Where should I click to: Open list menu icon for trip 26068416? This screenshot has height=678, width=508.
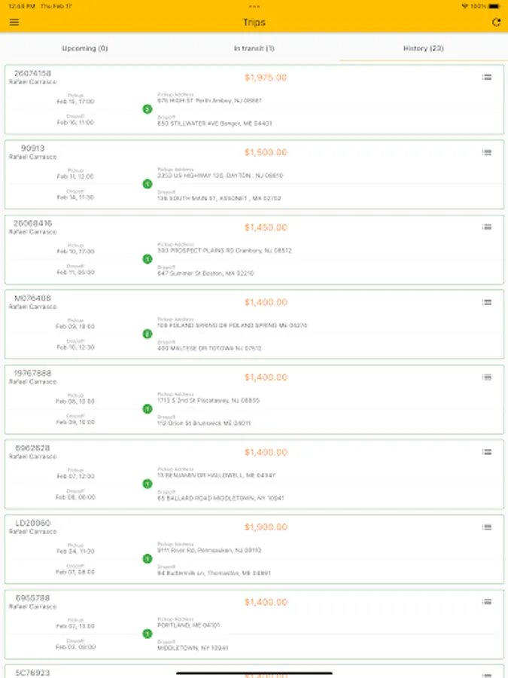point(487,227)
